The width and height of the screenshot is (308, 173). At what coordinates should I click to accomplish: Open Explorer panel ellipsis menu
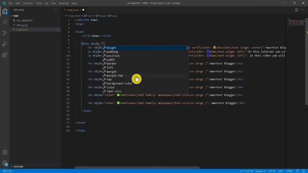tap(56, 10)
